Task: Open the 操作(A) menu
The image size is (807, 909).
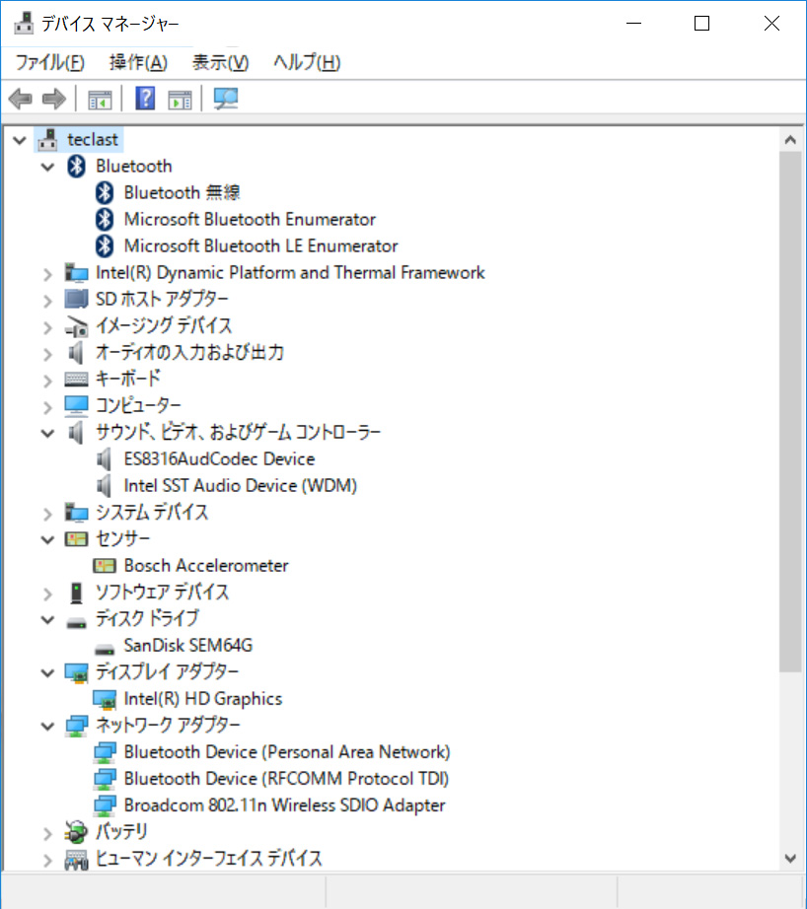Action: 138,62
